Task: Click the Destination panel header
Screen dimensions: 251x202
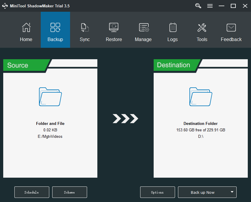Action: click(x=177, y=65)
